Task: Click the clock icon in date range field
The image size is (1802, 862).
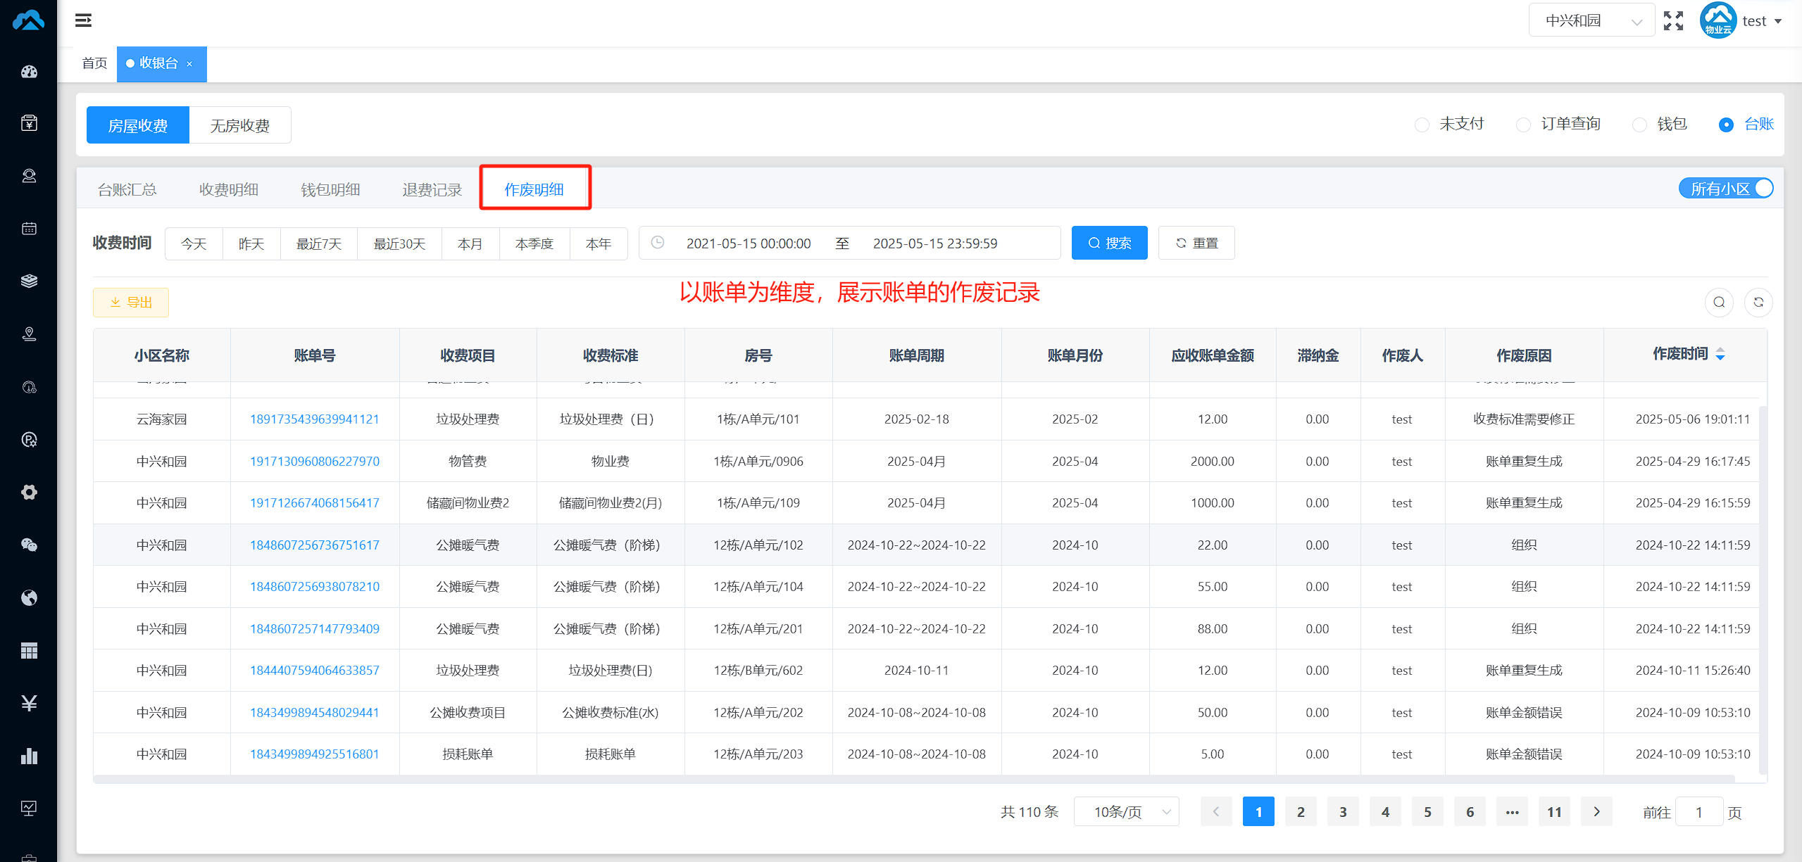Action: point(658,243)
